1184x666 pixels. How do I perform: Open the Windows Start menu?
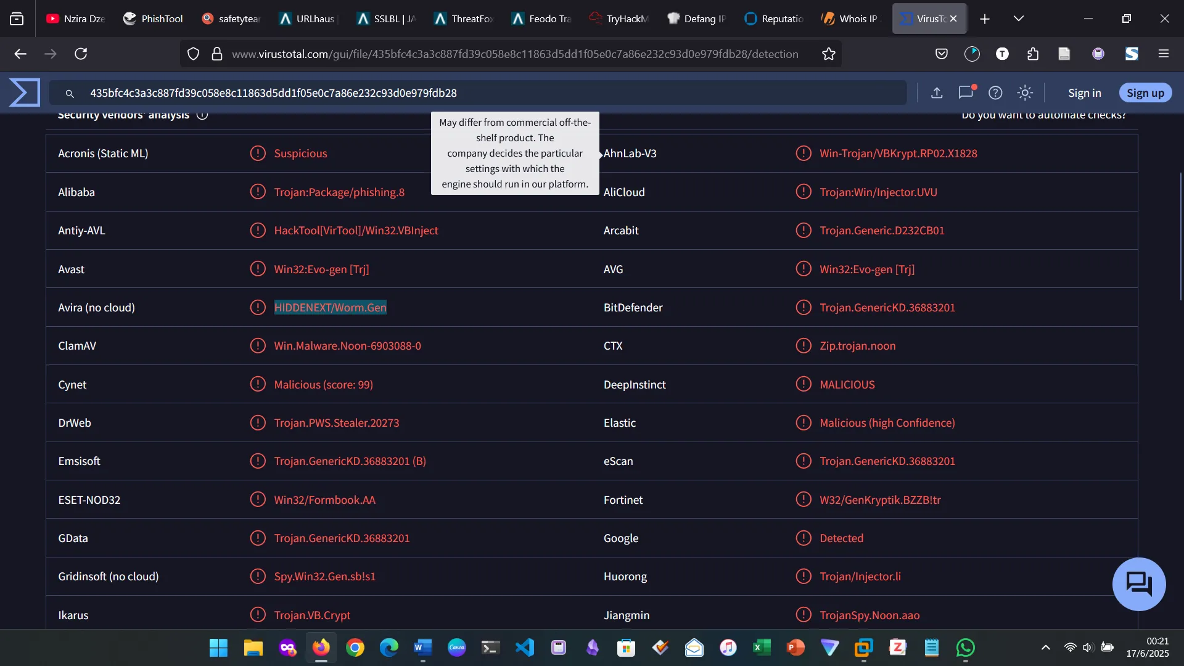(218, 647)
